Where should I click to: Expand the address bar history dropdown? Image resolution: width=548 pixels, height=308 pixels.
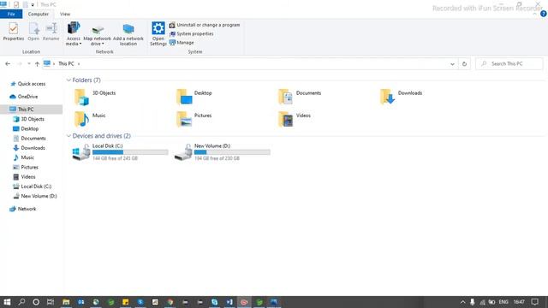pos(452,64)
